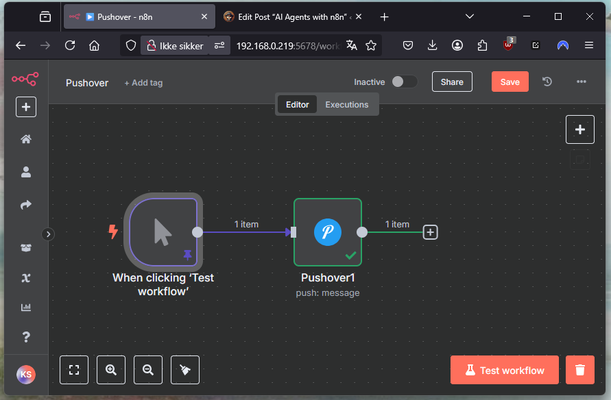This screenshot has height=400, width=611.
Task: Bookmark this page star icon
Action: pos(371,45)
